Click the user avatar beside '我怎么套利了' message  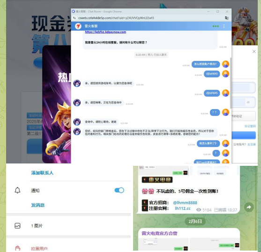(225, 143)
